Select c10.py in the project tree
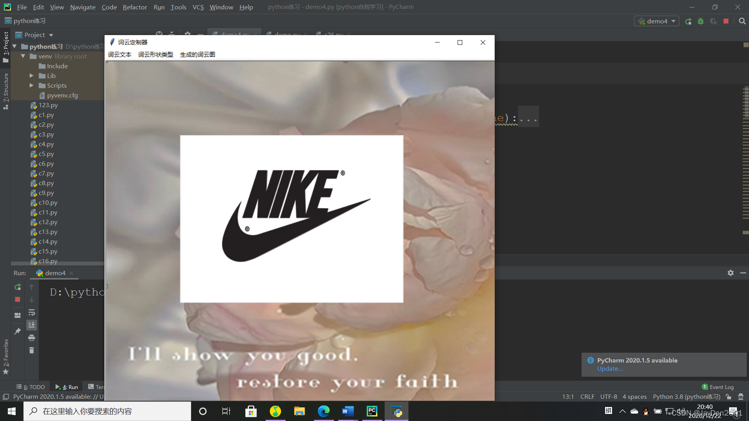749x421 pixels. click(48, 203)
